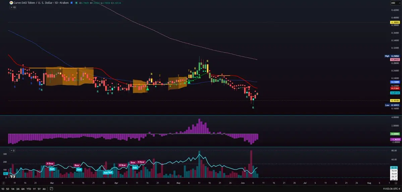Click the Jul date on time axis
402x192 pixels.
tap(304, 183)
